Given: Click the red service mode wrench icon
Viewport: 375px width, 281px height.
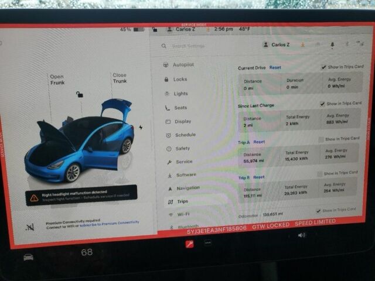Looking at the screenshot, I should click(x=189, y=244).
